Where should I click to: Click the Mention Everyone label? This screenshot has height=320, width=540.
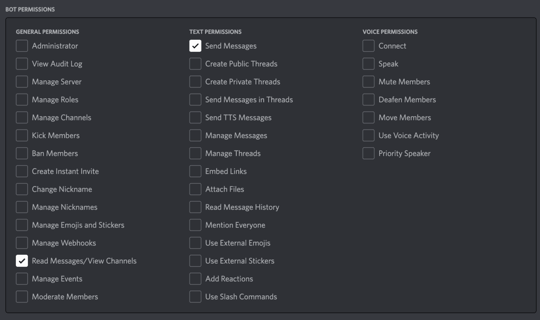tap(235, 225)
